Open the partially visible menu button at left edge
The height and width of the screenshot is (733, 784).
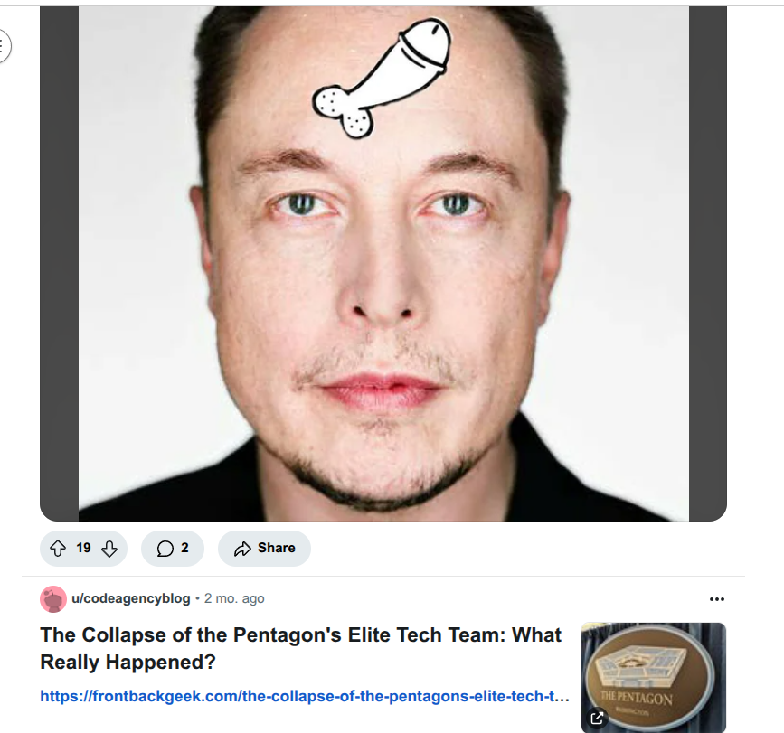tap(4, 46)
